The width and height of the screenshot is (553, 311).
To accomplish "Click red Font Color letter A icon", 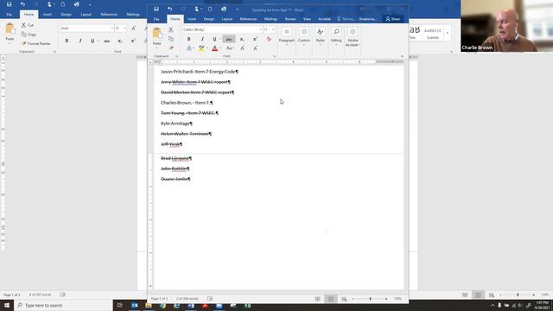I will point(214,48).
